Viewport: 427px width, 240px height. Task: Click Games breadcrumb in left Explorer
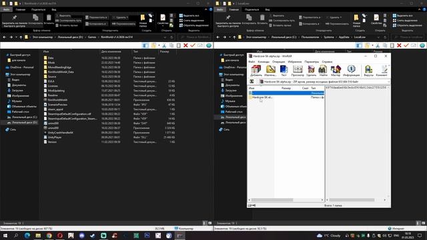[x=92, y=37]
